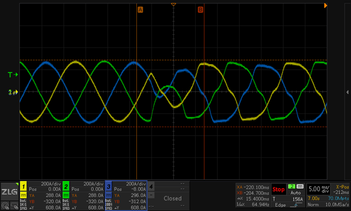351x211 pixels.
Task: Tap the touch-screen zoom icon beside gesture icon
Action: click(x=14, y=206)
